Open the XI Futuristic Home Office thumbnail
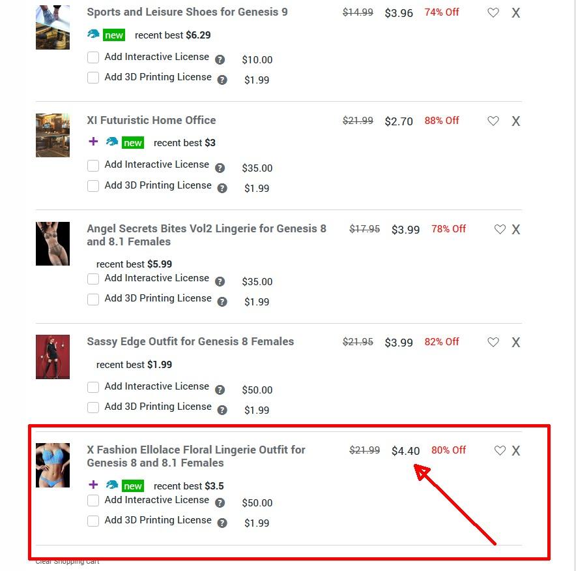The width and height of the screenshot is (576, 571). click(x=53, y=135)
